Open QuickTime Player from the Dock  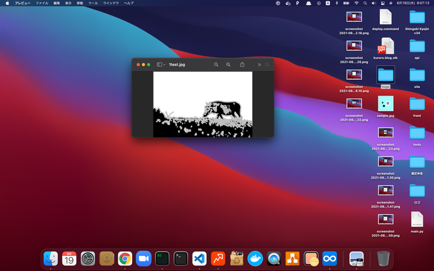(x=274, y=258)
